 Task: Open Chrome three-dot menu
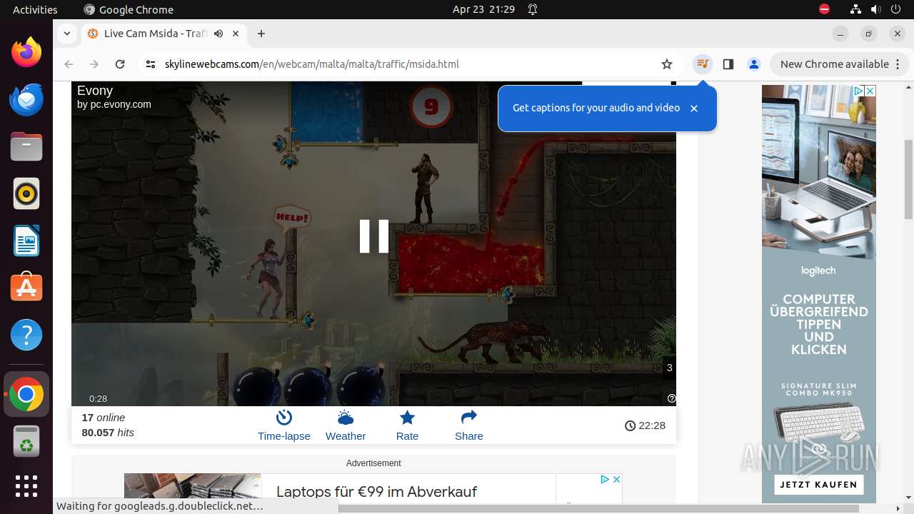(898, 64)
